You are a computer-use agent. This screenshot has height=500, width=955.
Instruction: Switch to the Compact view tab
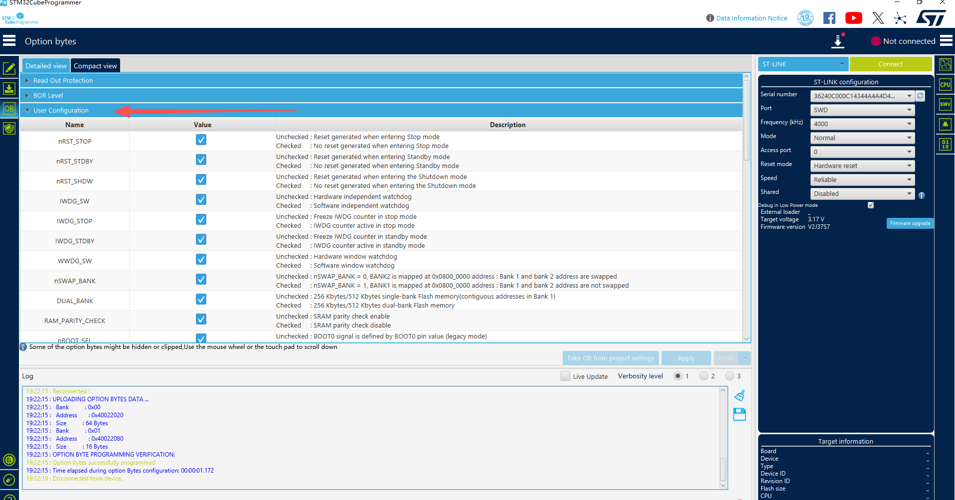click(95, 66)
